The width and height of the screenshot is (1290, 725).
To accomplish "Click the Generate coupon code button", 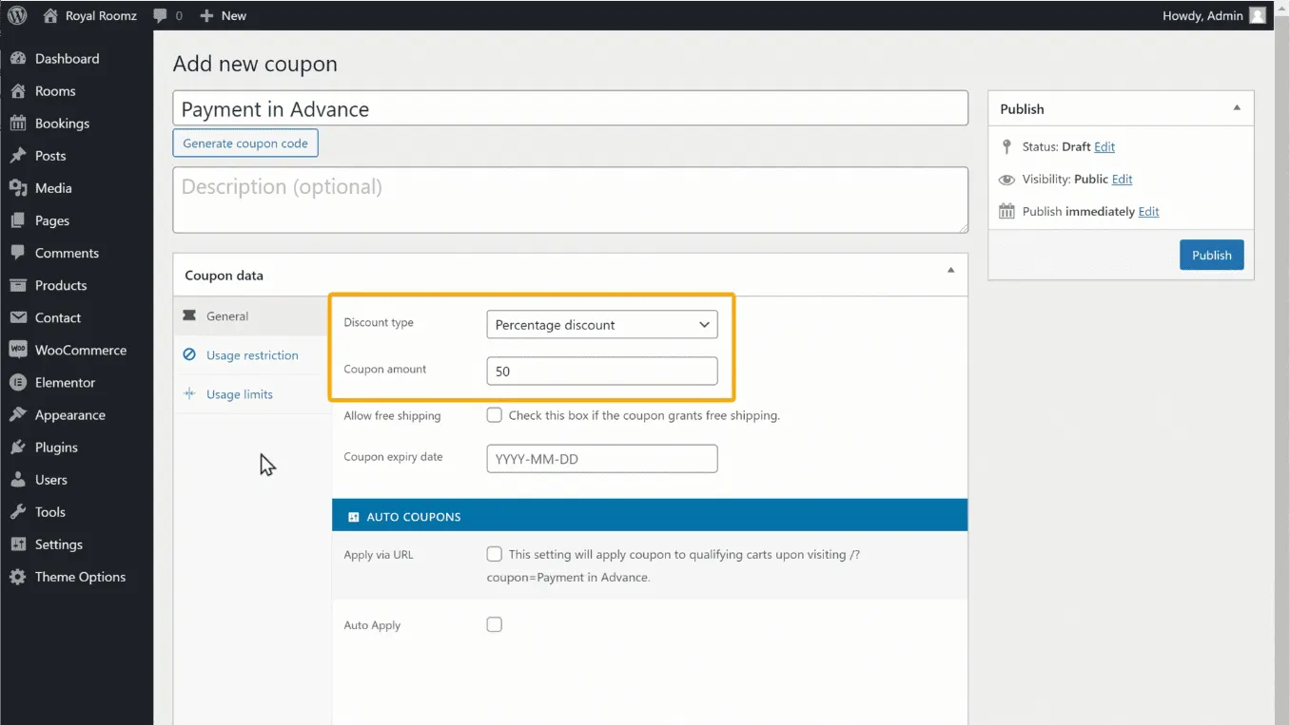I will [x=245, y=143].
